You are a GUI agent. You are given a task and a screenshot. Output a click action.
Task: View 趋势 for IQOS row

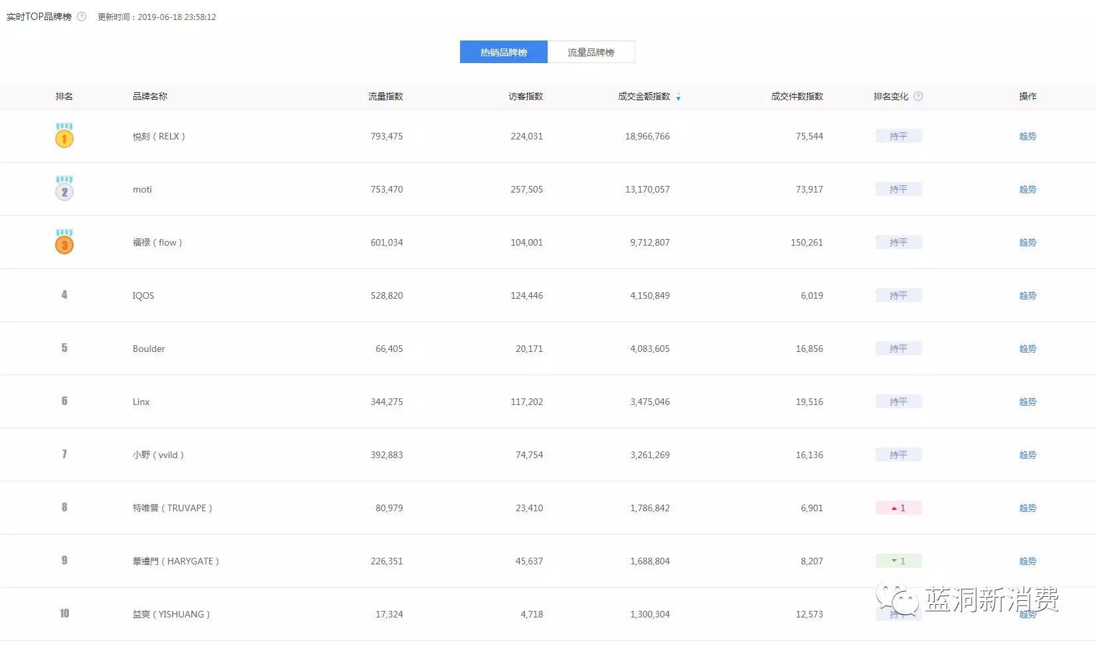coord(1028,295)
